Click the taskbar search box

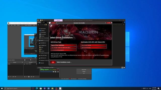pyautogui.click(x=17, y=88)
